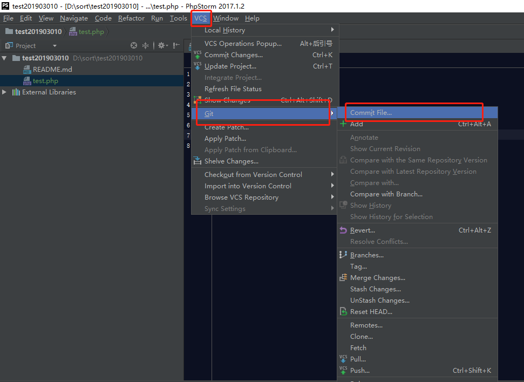
Task: Choose Tag... in Git submenu
Action: coord(417,267)
